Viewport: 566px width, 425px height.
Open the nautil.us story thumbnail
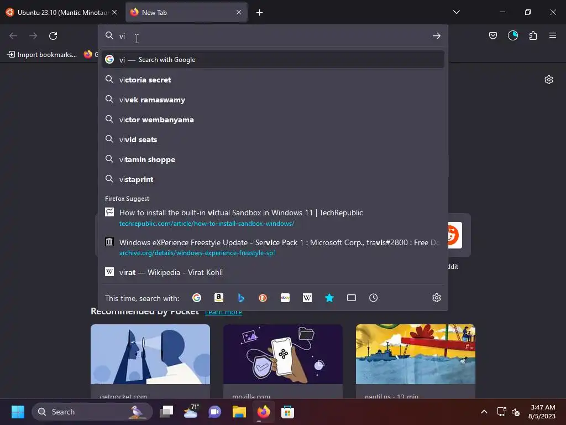click(x=416, y=354)
